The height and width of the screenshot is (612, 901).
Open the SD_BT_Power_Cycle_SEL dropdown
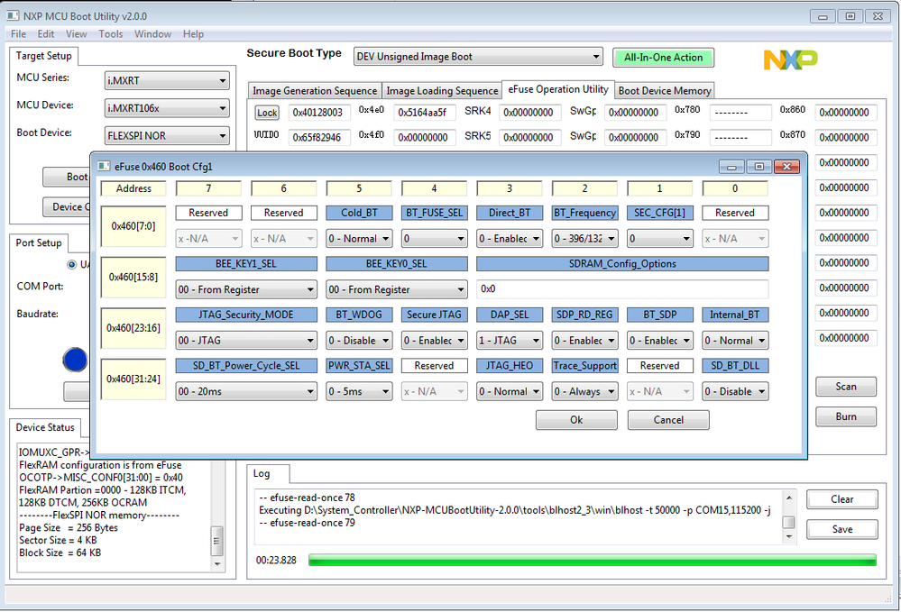(x=246, y=391)
